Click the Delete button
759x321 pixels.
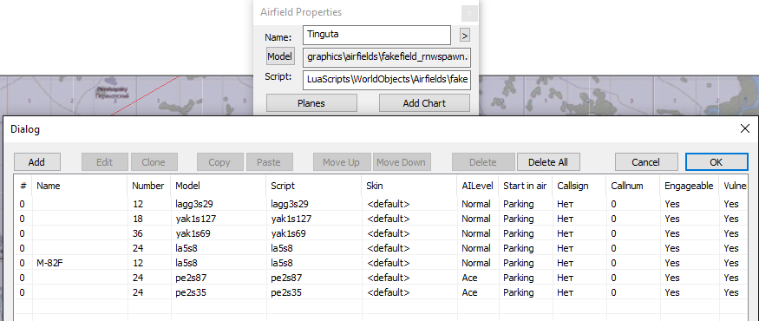click(483, 162)
